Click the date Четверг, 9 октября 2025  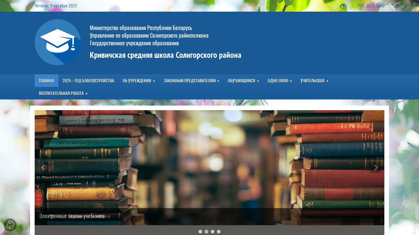(56, 6)
